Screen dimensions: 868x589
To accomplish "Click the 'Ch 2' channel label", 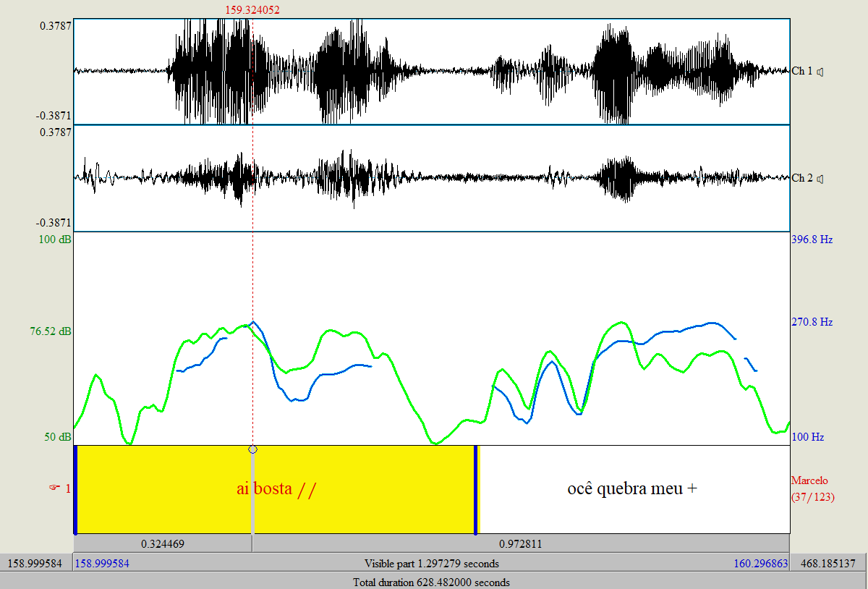I will [x=802, y=178].
